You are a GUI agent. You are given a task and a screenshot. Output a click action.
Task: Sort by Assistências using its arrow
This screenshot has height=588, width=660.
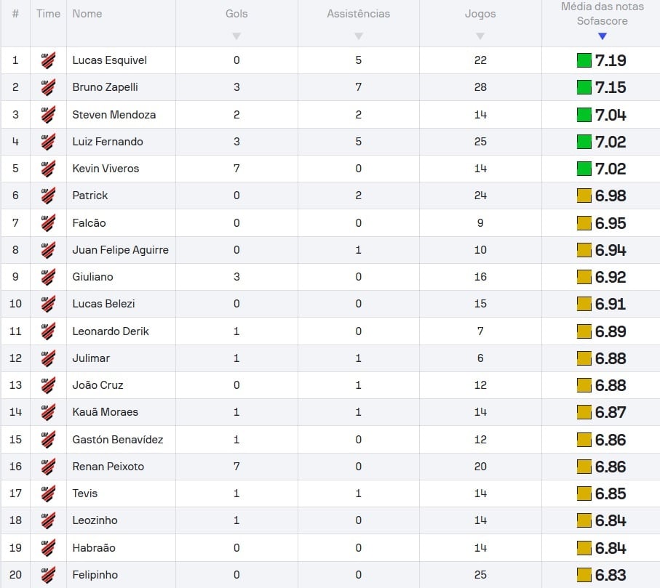[x=358, y=36]
